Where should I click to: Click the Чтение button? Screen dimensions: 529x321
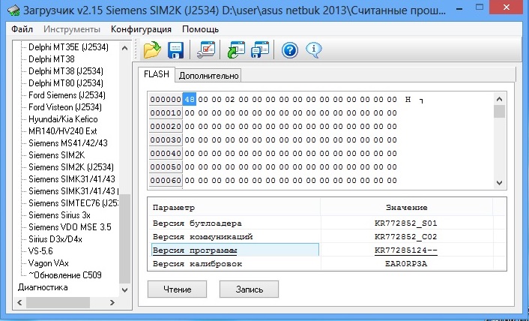177,289
